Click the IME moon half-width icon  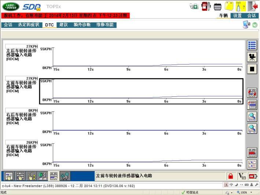237,185
